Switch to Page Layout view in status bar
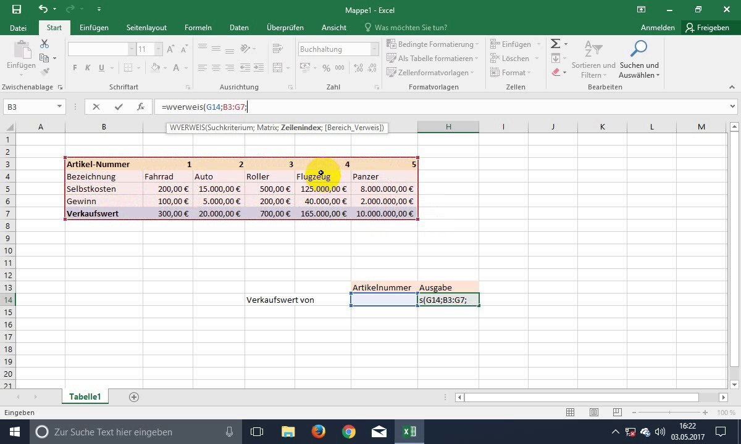 click(x=593, y=413)
